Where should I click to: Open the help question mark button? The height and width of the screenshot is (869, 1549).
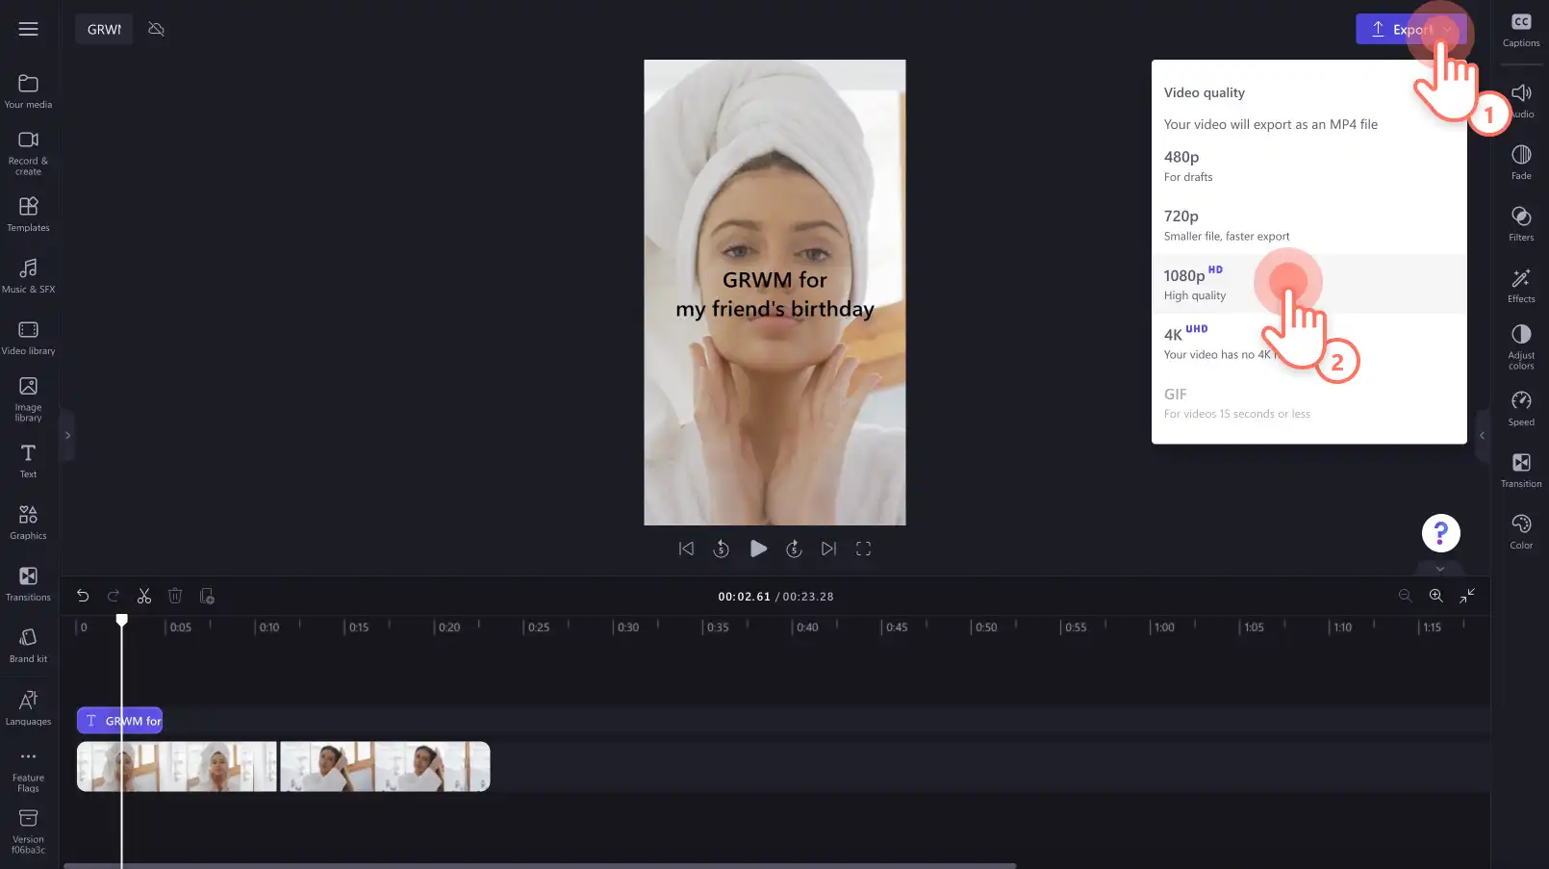[1440, 532]
